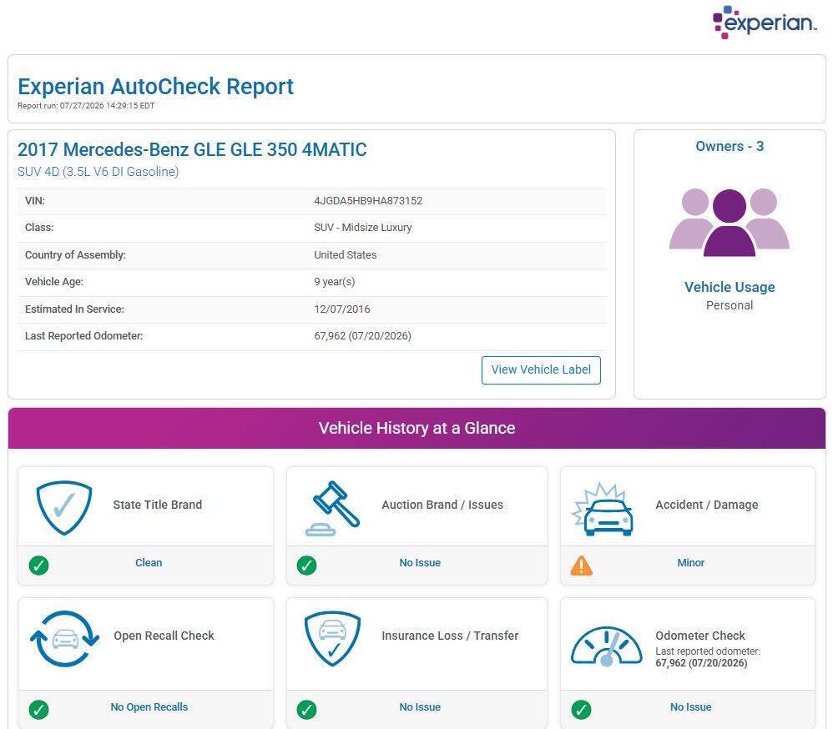Click the 12/07/2016 in-service date
The height and width of the screenshot is (729, 833).
(x=342, y=309)
